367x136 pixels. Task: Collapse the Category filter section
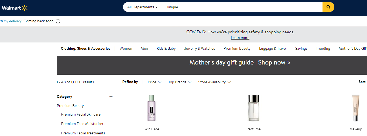coord(111,96)
